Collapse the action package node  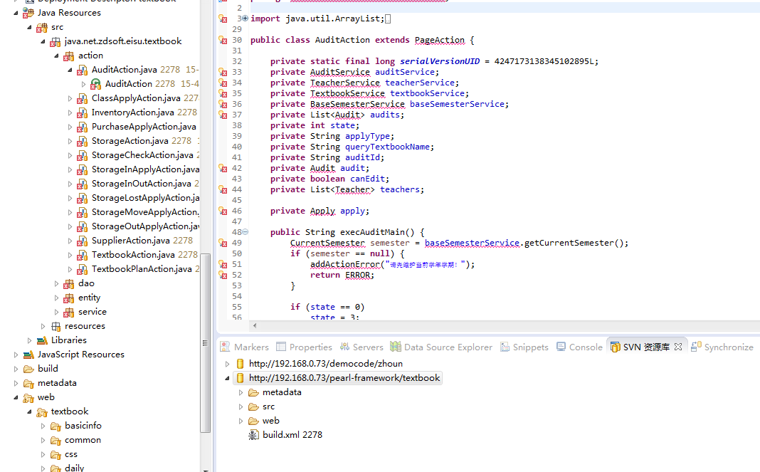pyautogui.click(x=56, y=56)
